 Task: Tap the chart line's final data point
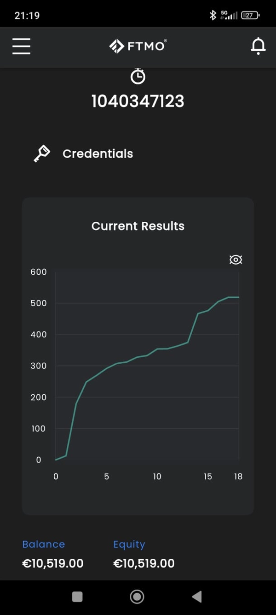coord(238,297)
